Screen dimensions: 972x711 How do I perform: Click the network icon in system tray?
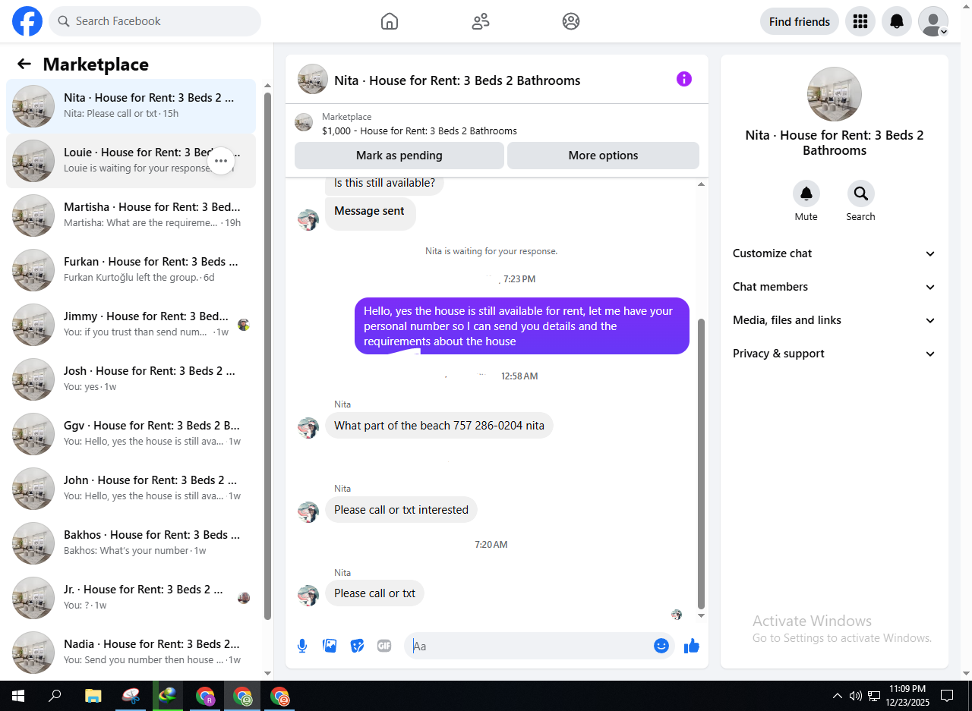(x=874, y=696)
